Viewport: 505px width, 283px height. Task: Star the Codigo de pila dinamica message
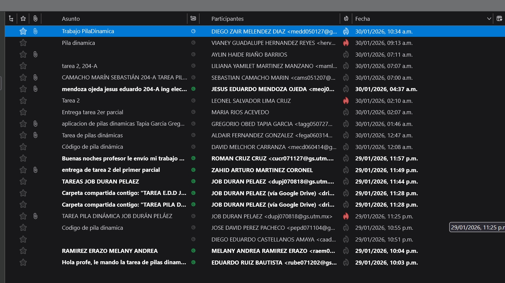click(x=23, y=228)
